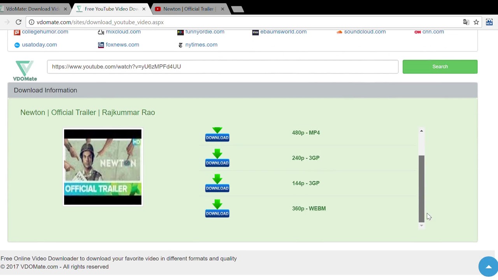View site information icon in address bar

32,22
